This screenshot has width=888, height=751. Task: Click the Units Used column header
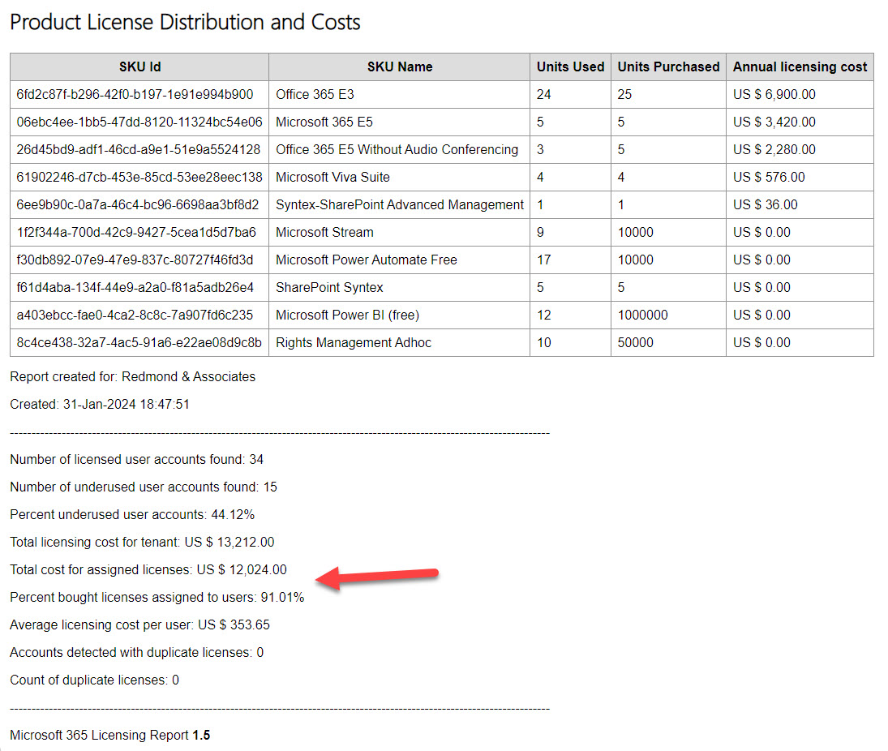point(570,67)
